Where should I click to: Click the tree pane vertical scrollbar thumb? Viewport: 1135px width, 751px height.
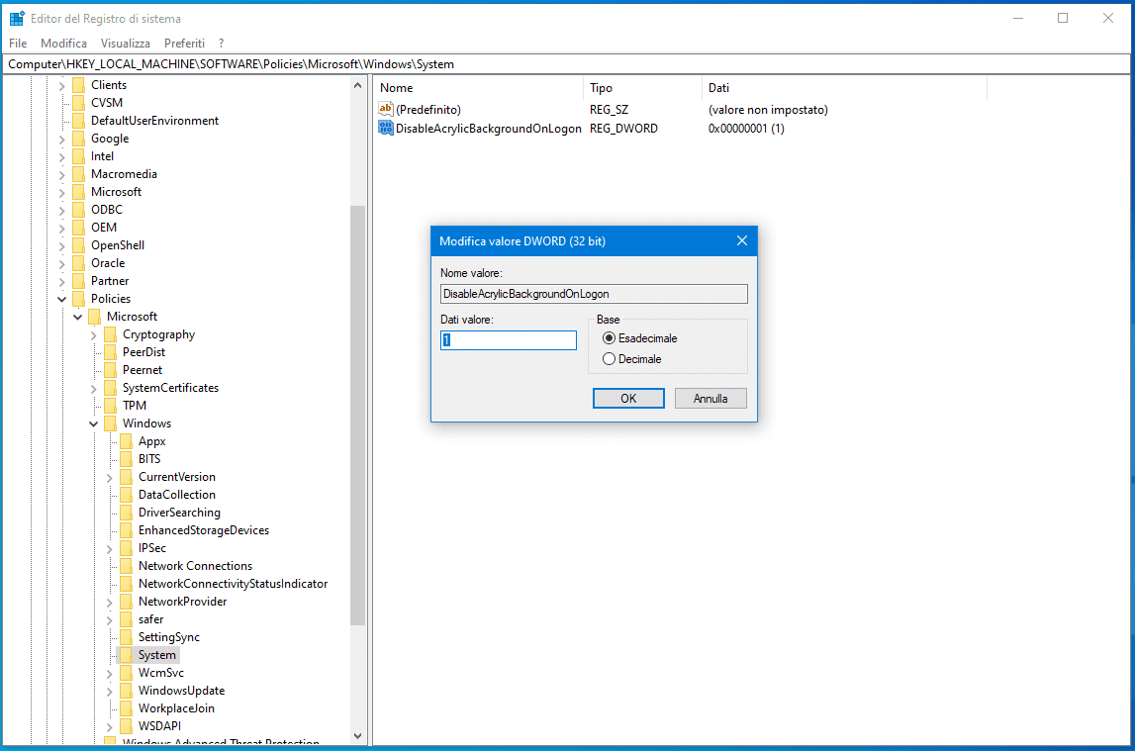358,416
